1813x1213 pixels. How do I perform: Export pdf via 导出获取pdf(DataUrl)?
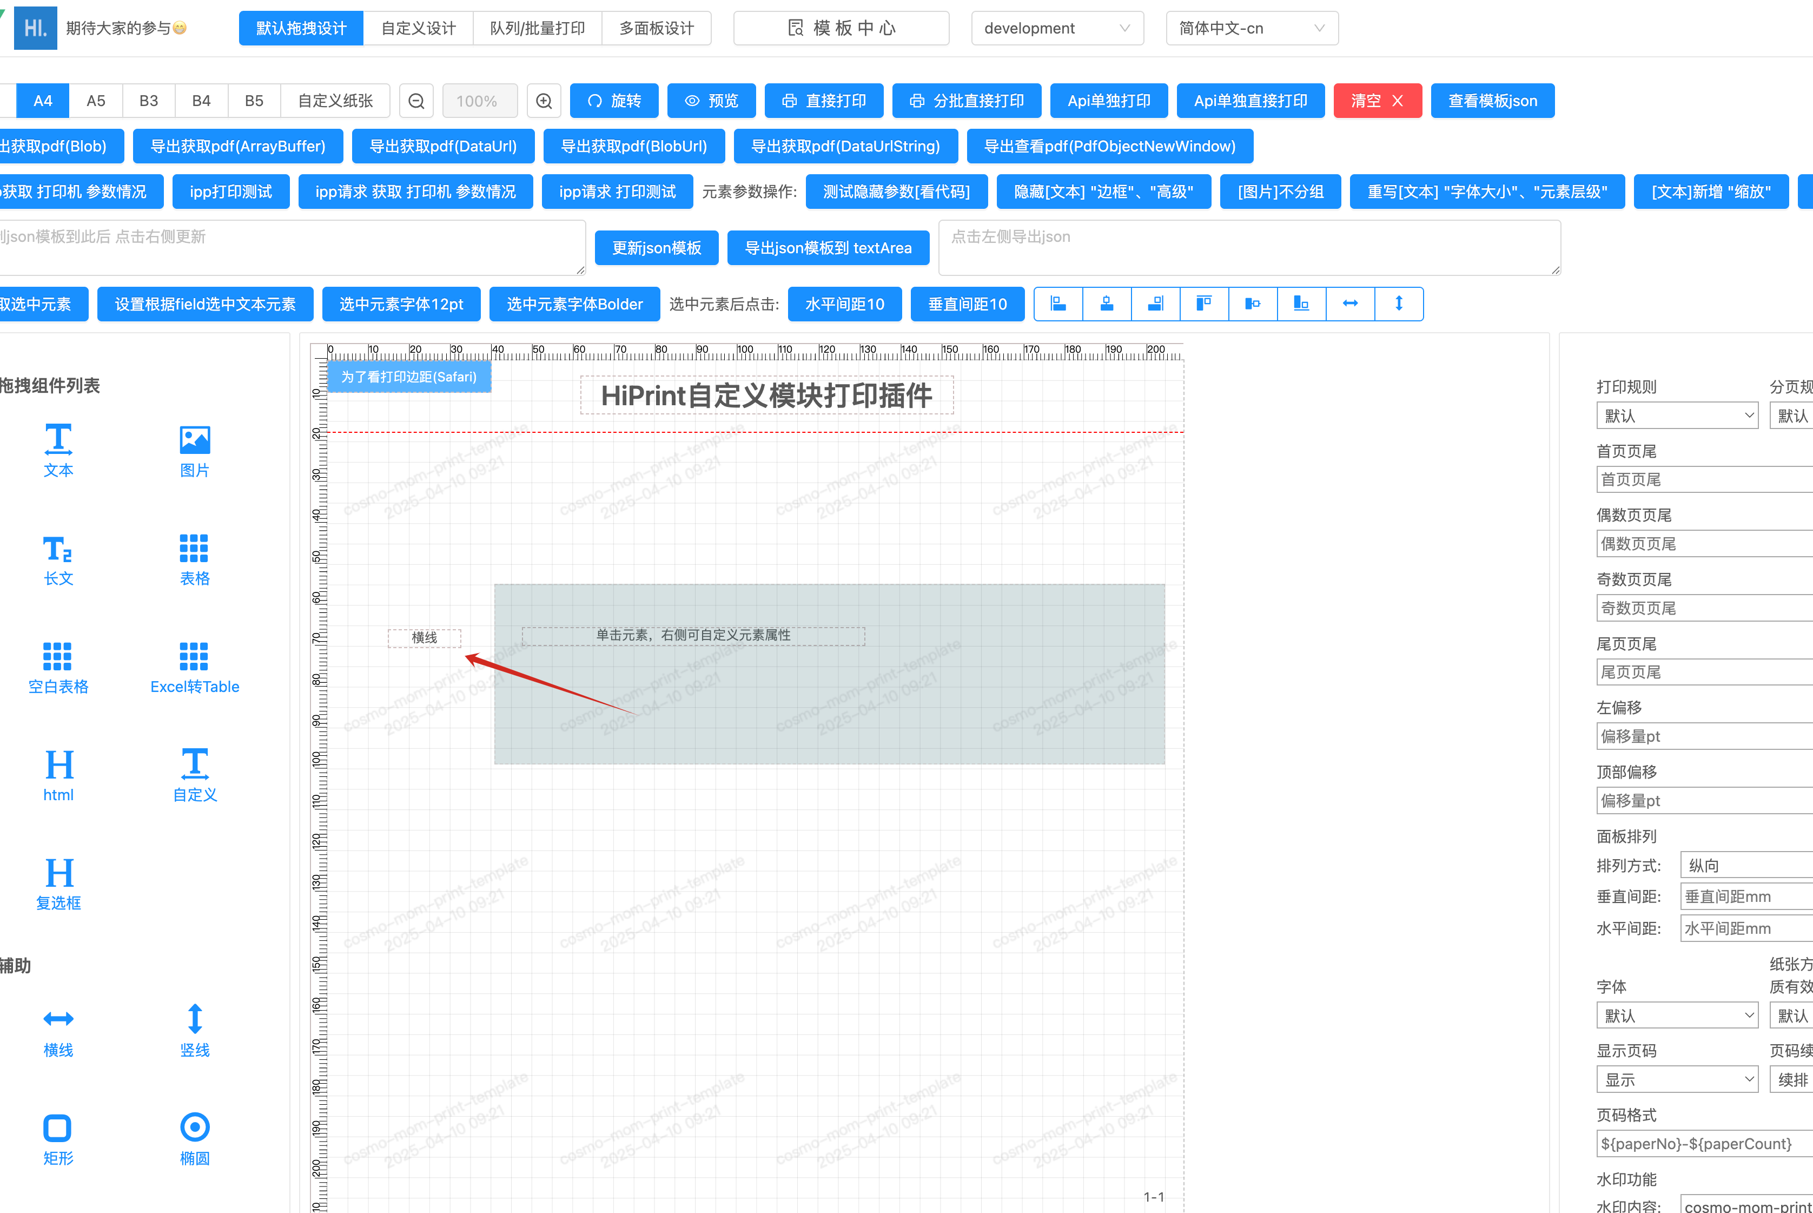[443, 146]
